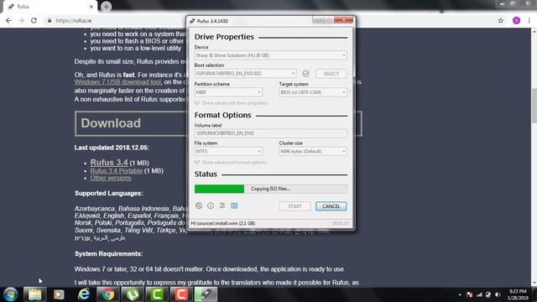Click the browser back arrow
This screenshot has height=302, width=537.
[9, 20]
